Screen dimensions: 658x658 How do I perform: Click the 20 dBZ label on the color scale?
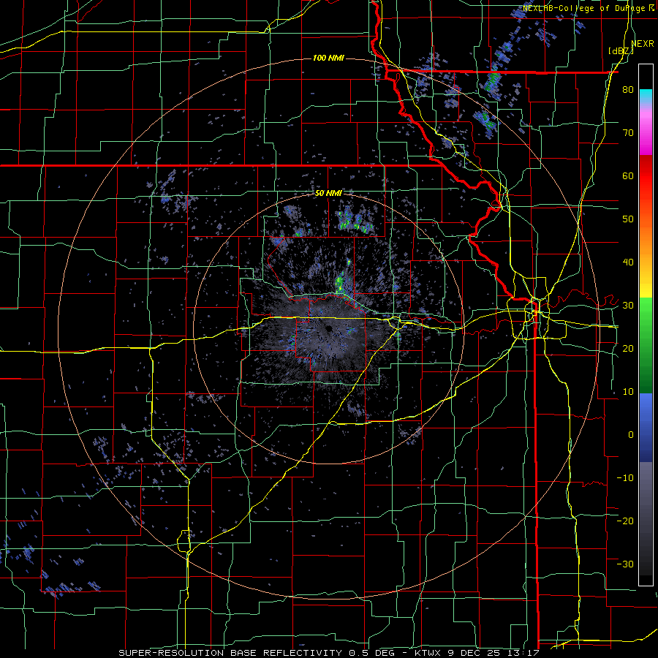tap(628, 349)
